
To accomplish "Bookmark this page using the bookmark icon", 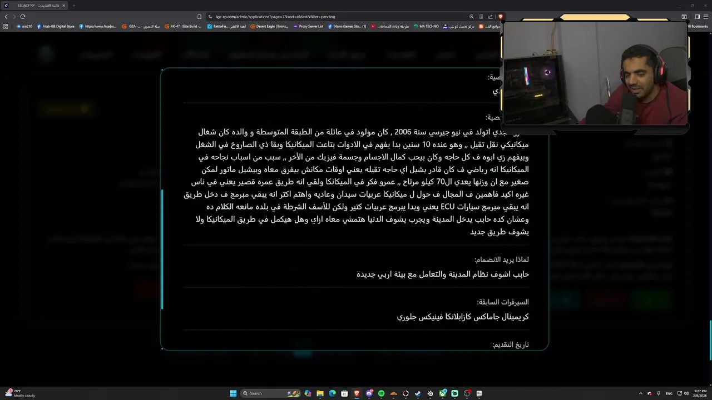I will (200, 17).
